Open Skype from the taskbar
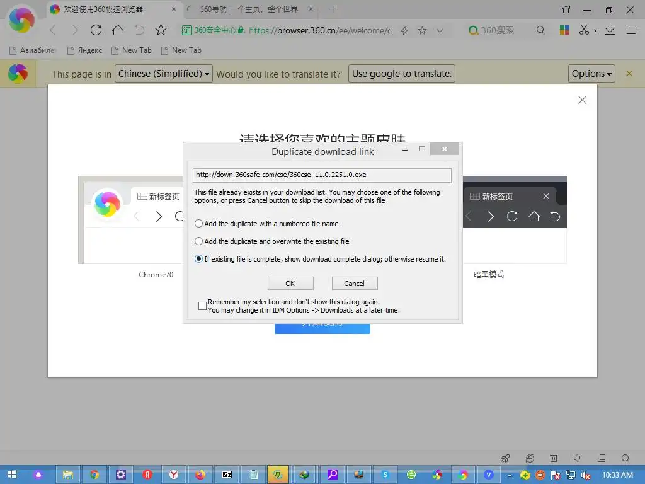The height and width of the screenshot is (484, 645). pos(385,475)
